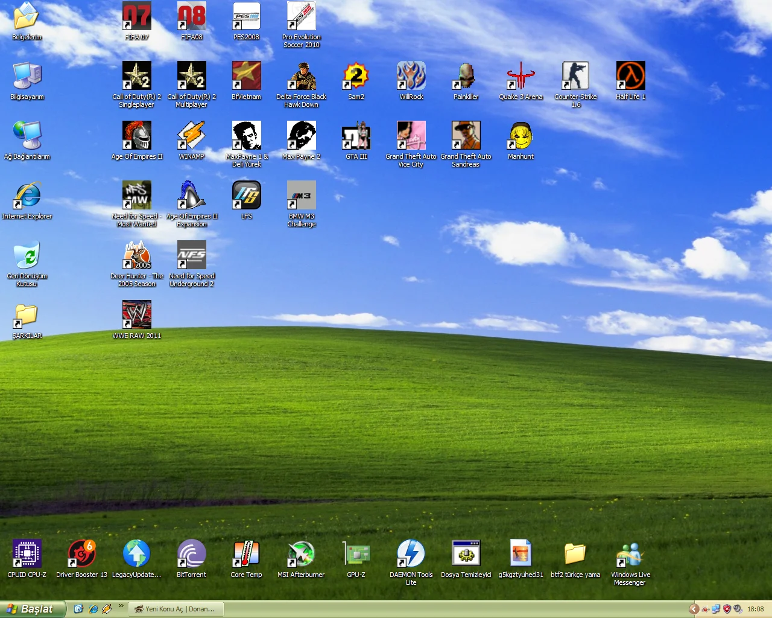This screenshot has height=618, width=772.
Task: Select the Core Temp desktop icon
Action: [246, 554]
